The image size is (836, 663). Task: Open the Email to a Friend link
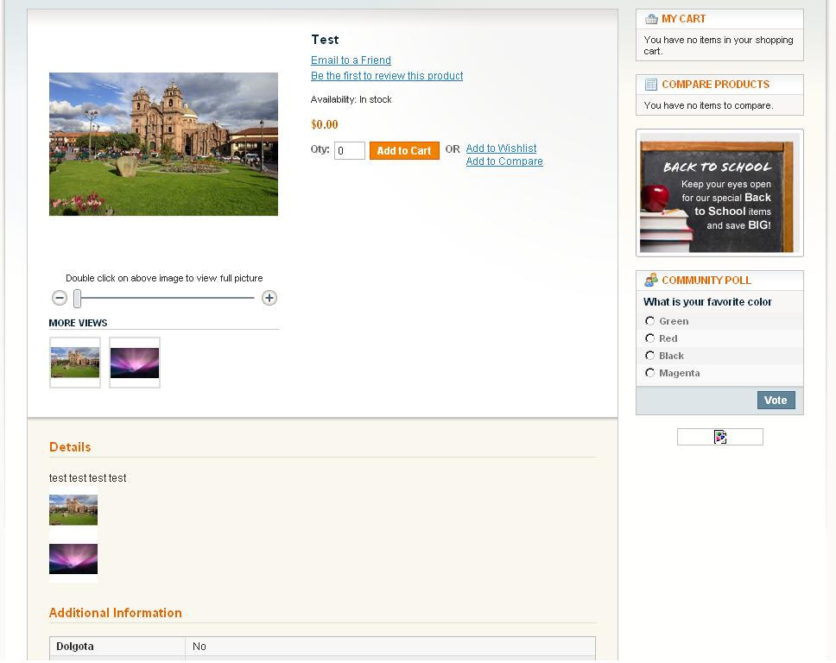point(351,60)
